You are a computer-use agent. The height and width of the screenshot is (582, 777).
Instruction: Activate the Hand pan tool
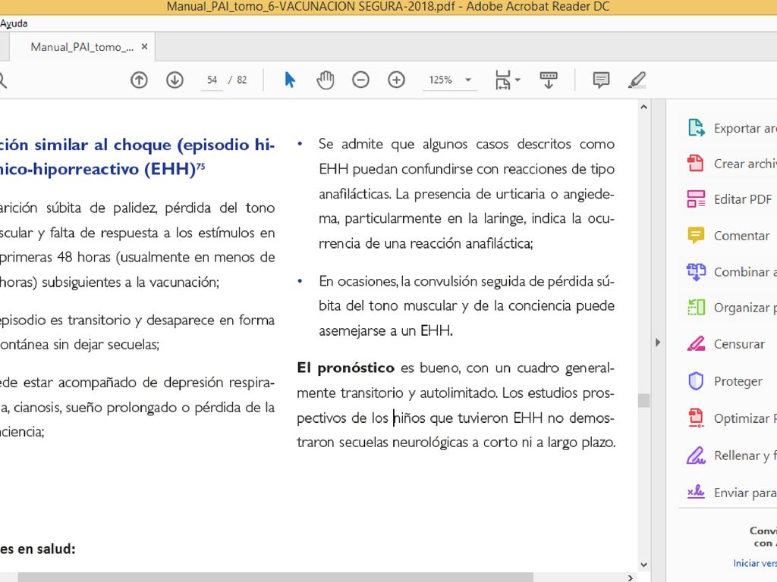click(x=325, y=80)
